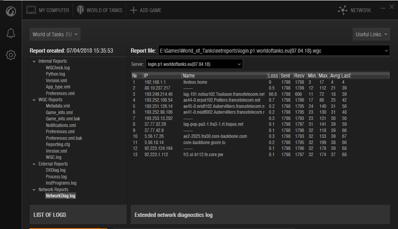Collapse the WGC Reports tree node
Image resolution: width=398 pixels, height=229 pixels.
pyautogui.click(x=34, y=100)
